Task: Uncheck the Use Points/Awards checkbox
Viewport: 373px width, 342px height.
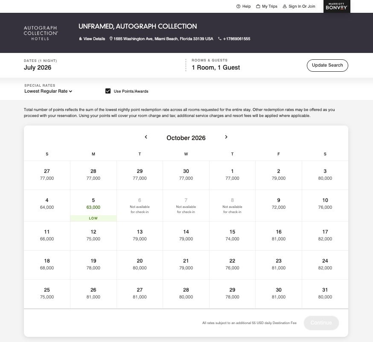Action: pyautogui.click(x=108, y=91)
